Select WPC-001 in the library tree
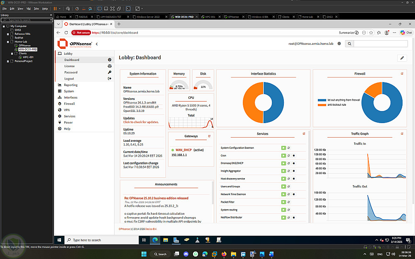This screenshot has width=415, height=259. coord(28,57)
